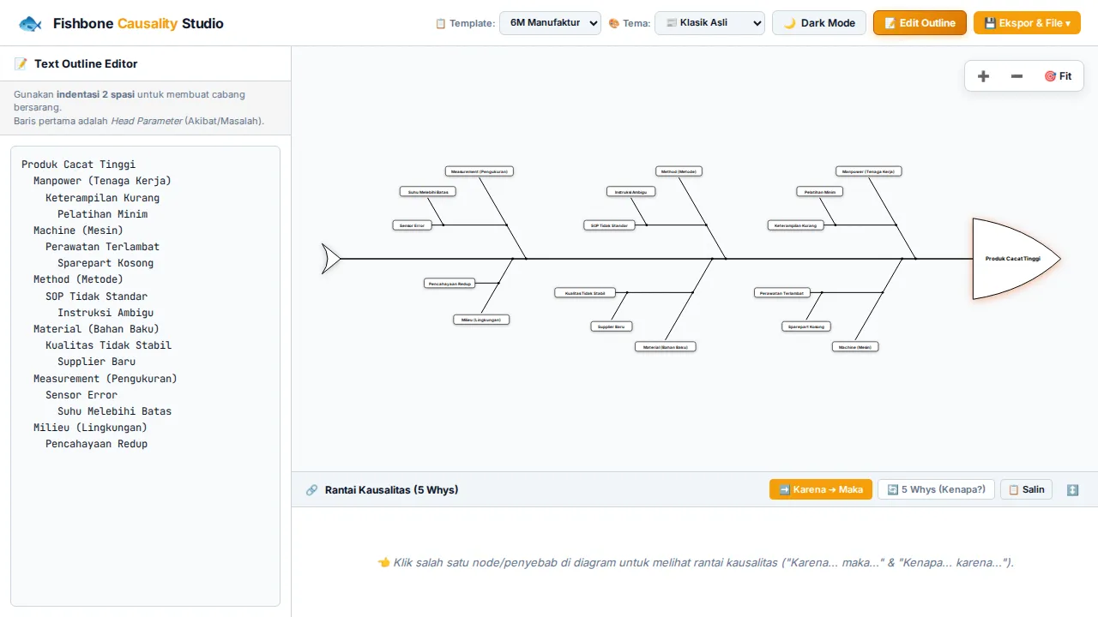
Task: Toggle Dark Mode
Action: click(x=819, y=23)
